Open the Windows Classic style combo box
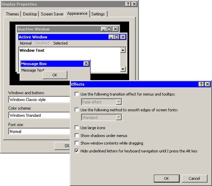Image resolution: width=212 pixels, height=186 pixels. 39,100
